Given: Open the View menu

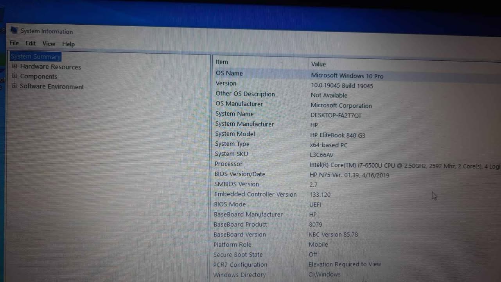Looking at the screenshot, I should (x=49, y=44).
